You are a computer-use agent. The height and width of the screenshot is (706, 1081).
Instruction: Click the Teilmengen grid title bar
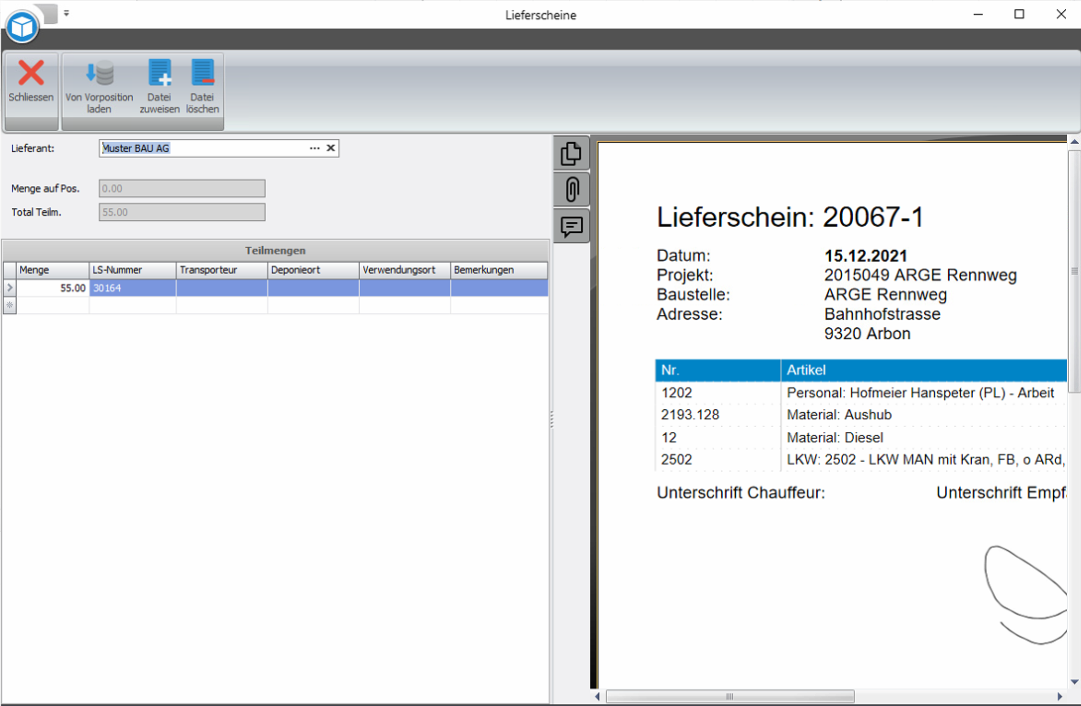pyautogui.click(x=275, y=251)
